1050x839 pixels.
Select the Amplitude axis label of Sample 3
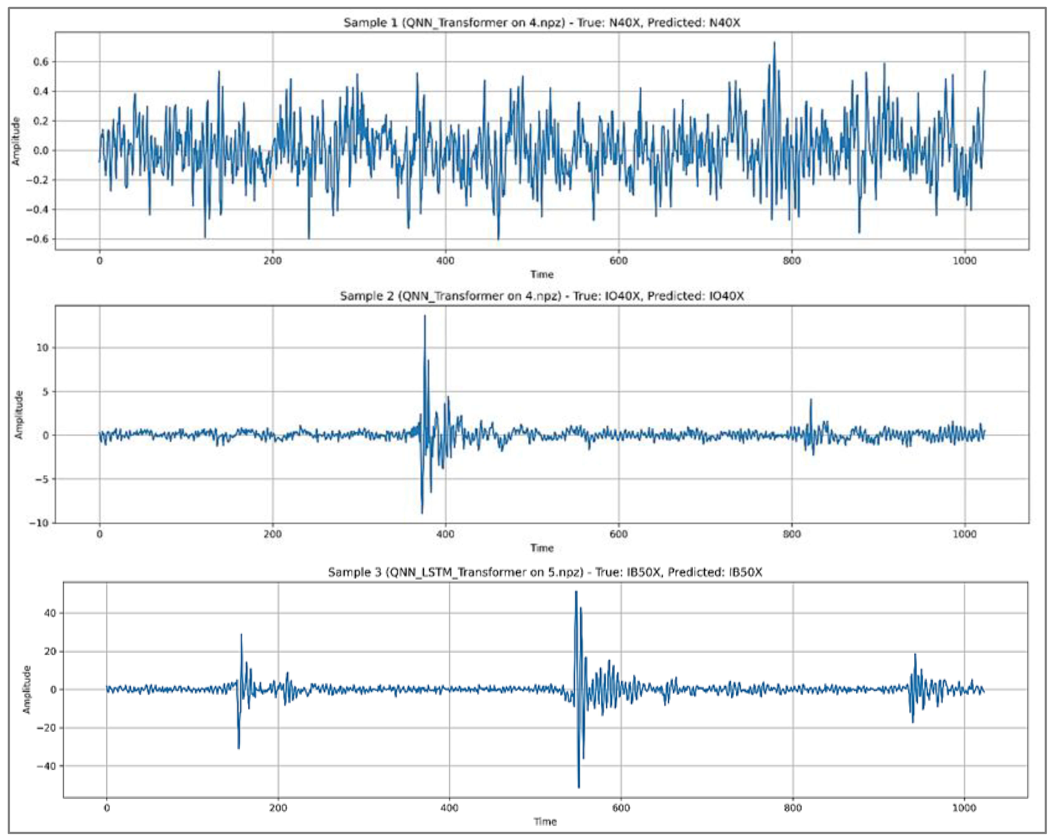coord(27,689)
